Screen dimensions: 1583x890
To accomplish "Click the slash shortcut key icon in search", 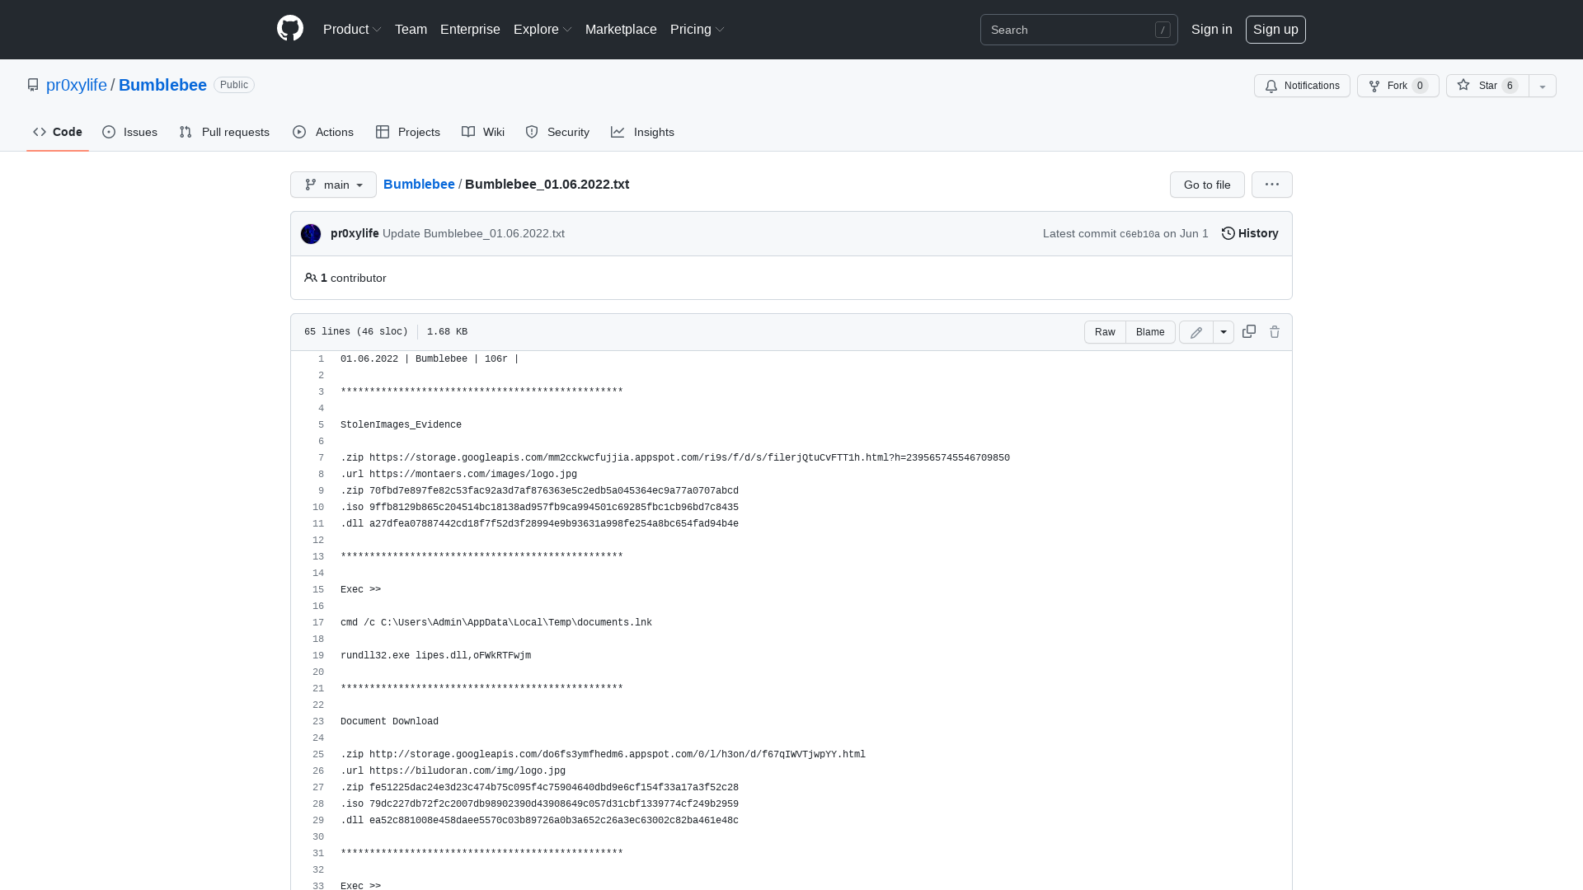I will pos(1163,30).
